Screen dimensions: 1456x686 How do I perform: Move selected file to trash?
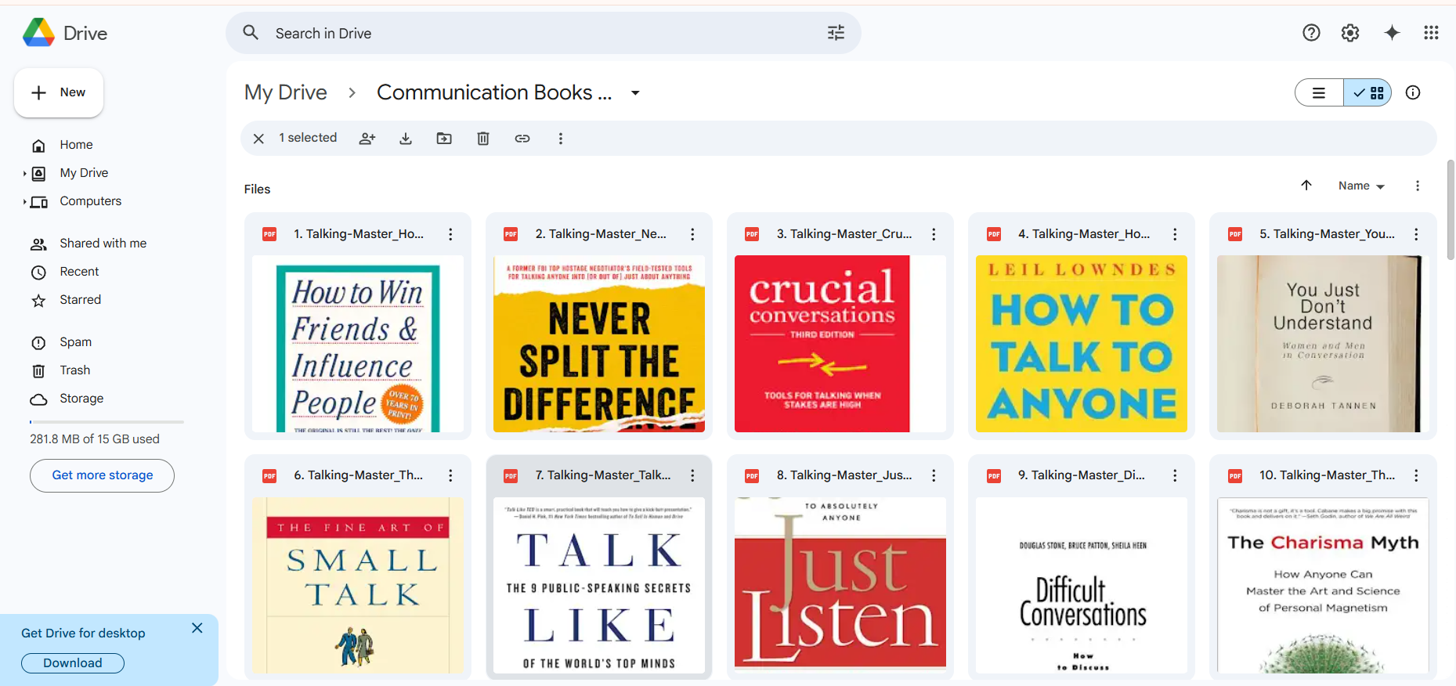tap(483, 139)
